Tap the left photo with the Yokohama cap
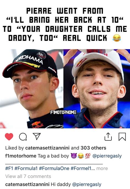Image resolution: width=130 pixels, height=189 pixels. coord(32,89)
